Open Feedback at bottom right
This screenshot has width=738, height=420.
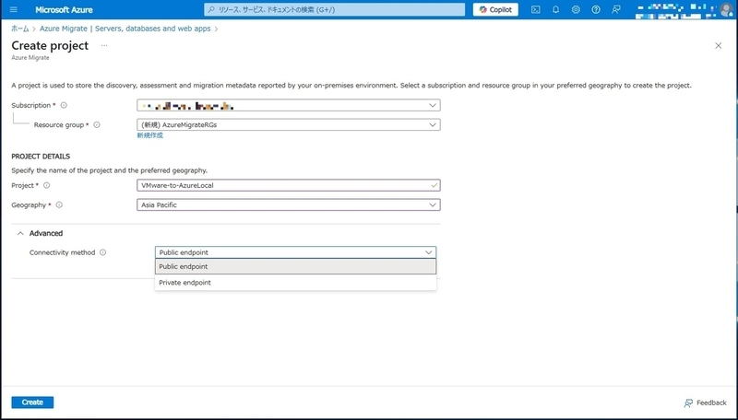click(x=705, y=403)
